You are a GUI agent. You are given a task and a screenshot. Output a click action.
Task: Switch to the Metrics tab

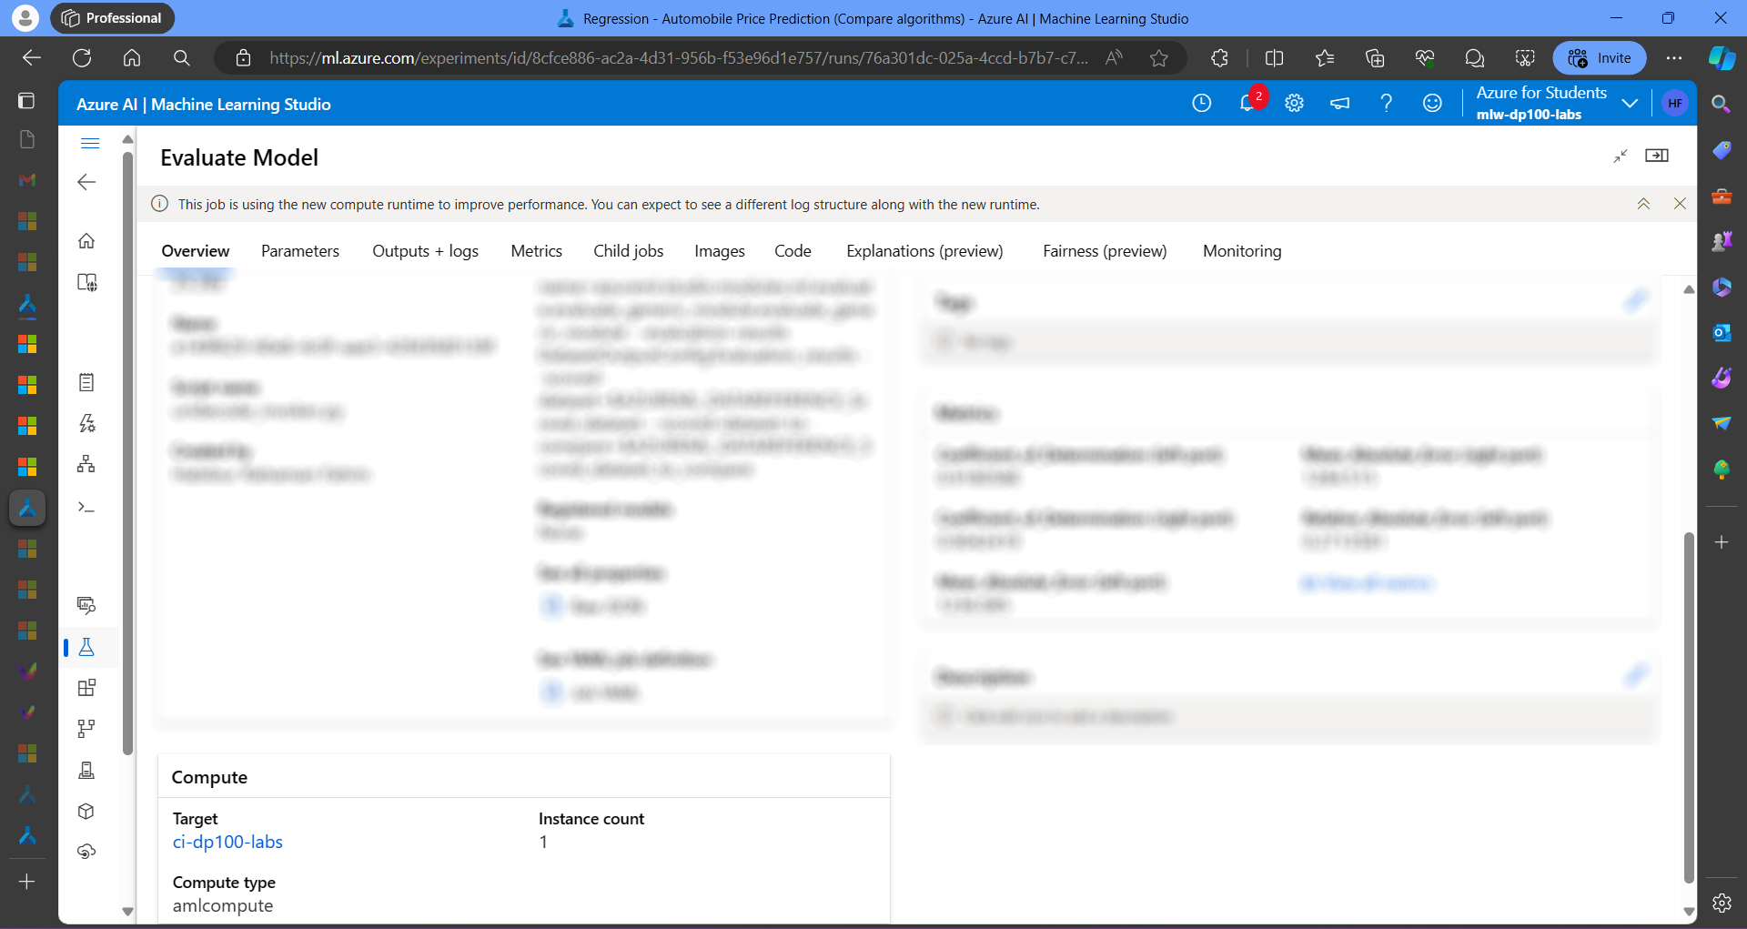(x=537, y=251)
